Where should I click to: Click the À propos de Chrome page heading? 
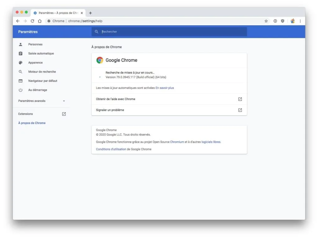107,47
